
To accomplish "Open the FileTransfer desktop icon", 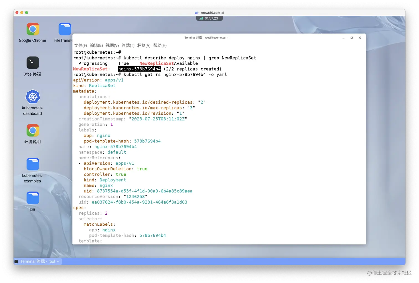I will tap(65, 29).
